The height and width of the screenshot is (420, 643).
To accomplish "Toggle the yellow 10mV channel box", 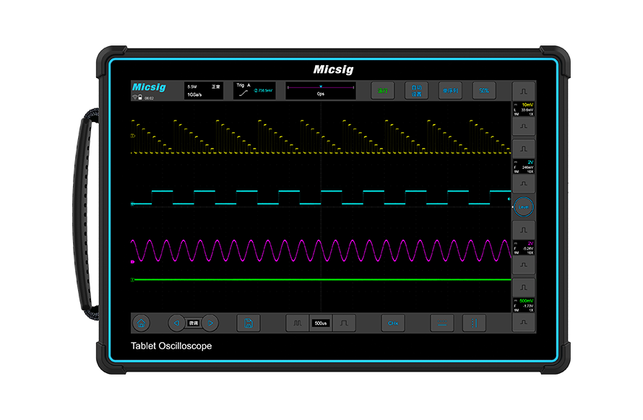I will coord(524,110).
